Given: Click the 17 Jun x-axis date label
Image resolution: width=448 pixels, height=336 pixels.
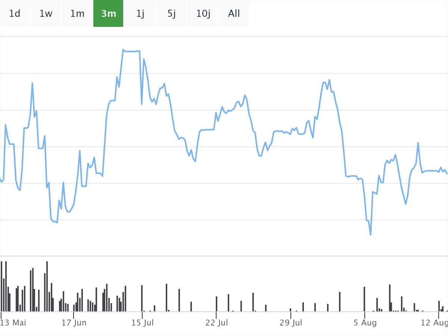Looking at the screenshot, I should coord(74,323).
